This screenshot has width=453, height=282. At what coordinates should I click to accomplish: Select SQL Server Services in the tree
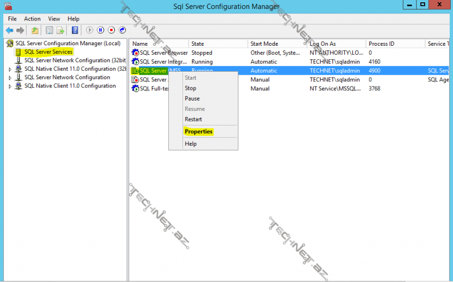tap(48, 52)
